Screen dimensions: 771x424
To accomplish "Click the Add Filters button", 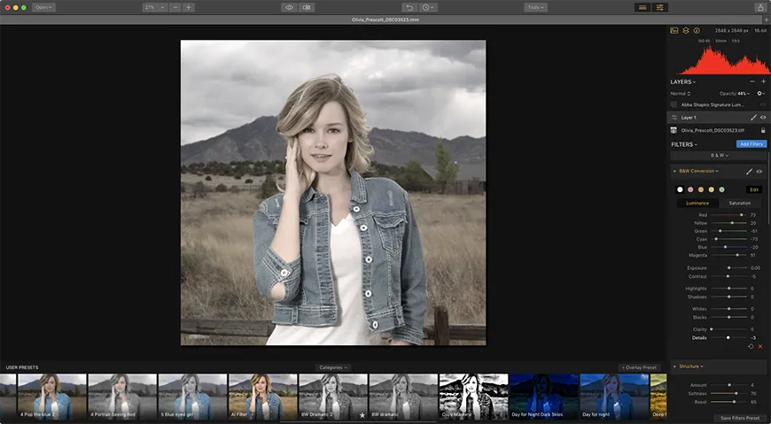I will 751,143.
